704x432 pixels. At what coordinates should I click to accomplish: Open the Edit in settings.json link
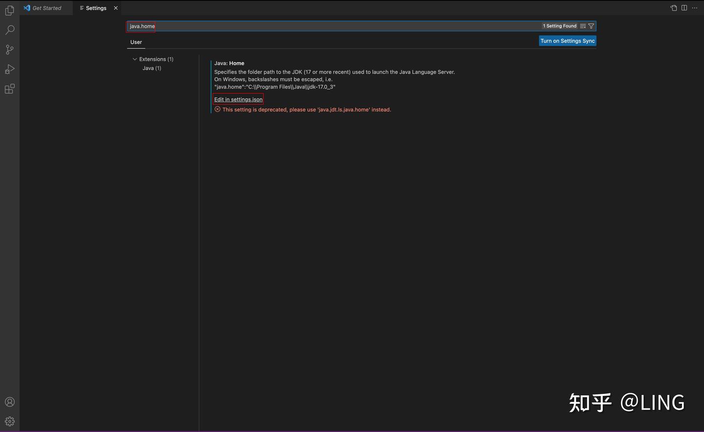tap(238, 100)
